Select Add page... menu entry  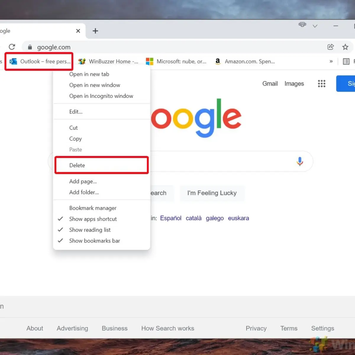101,181
